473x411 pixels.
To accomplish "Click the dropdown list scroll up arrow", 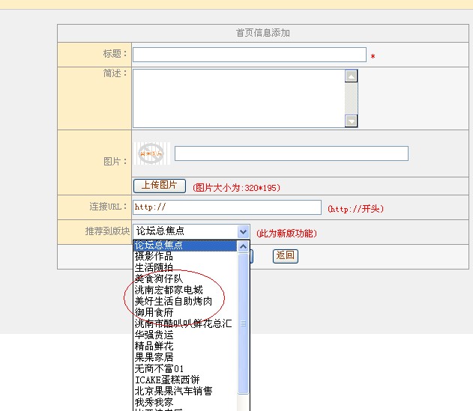I will pyautogui.click(x=243, y=246).
